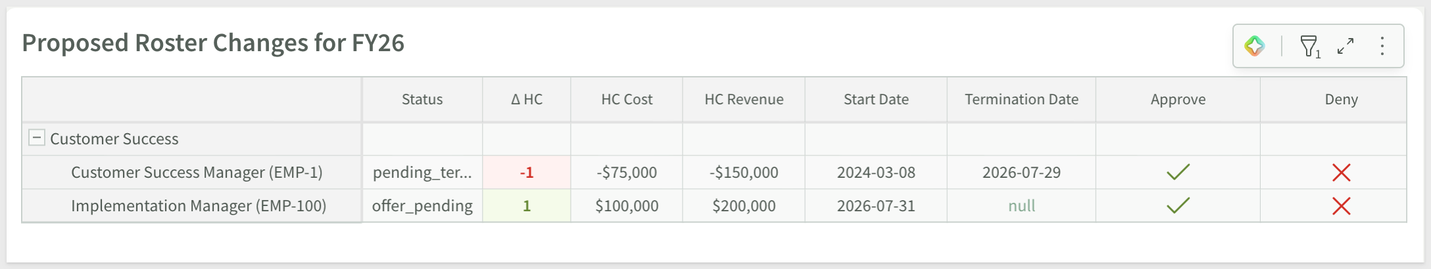The width and height of the screenshot is (1431, 269).
Task: Click the null termination date cell
Action: point(1021,206)
